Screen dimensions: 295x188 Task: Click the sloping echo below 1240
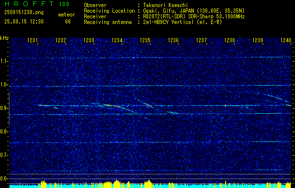(278, 98)
